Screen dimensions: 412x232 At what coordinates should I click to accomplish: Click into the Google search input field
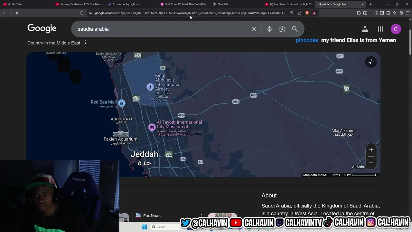coord(163,29)
